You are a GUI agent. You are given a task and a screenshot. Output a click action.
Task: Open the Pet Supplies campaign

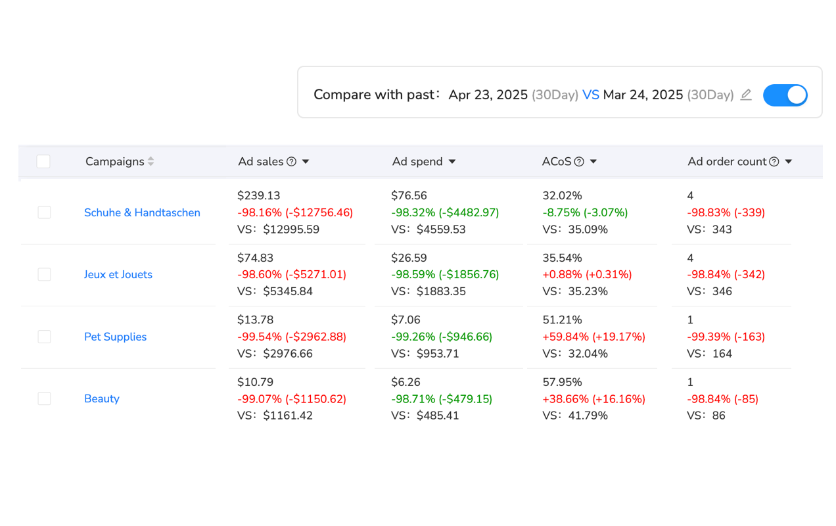[115, 336]
